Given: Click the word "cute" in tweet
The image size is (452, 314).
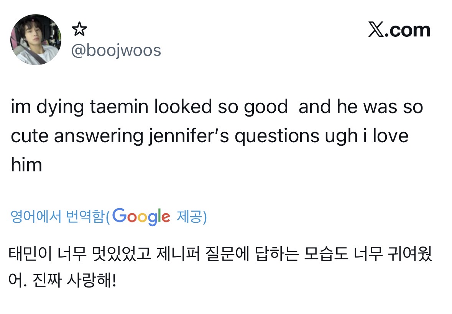Looking at the screenshot, I should (30, 136).
